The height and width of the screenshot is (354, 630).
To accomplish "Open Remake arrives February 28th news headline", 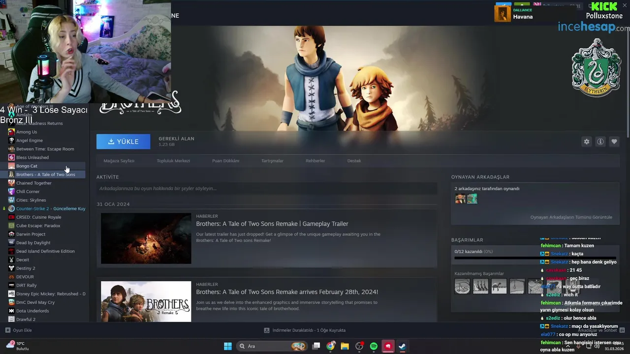I will pos(287,292).
